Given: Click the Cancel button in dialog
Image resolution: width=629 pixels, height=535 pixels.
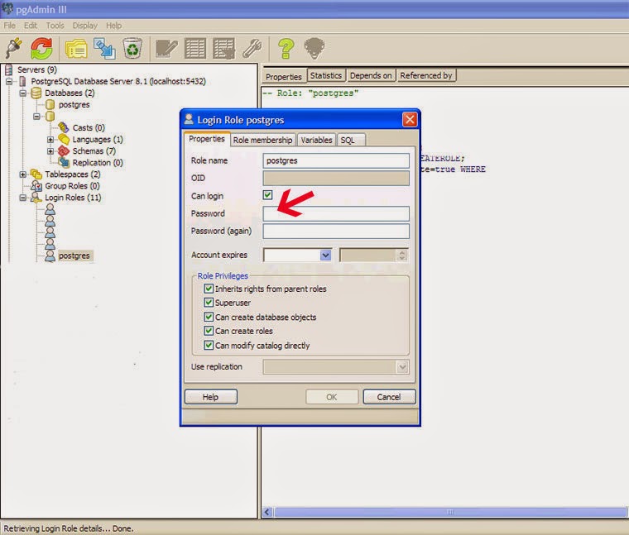Looking at the screenshot, I should point(389,397).
